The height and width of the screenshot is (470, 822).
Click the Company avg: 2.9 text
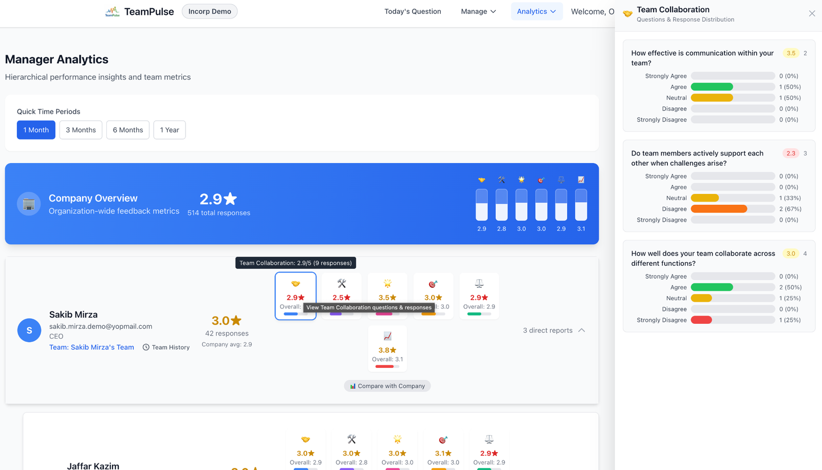coord(227,344)
